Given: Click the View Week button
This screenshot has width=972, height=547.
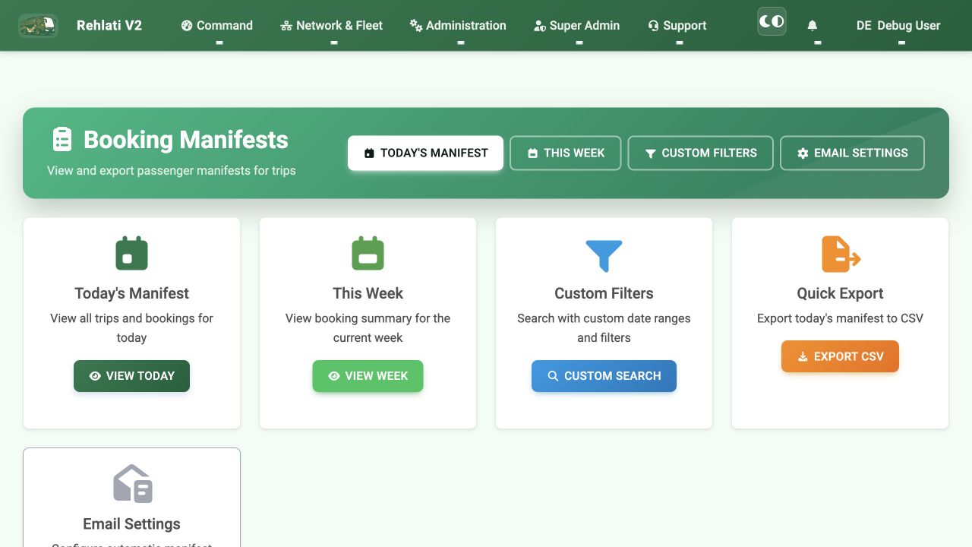Looking at the screenshot, I should pos(368,376).
